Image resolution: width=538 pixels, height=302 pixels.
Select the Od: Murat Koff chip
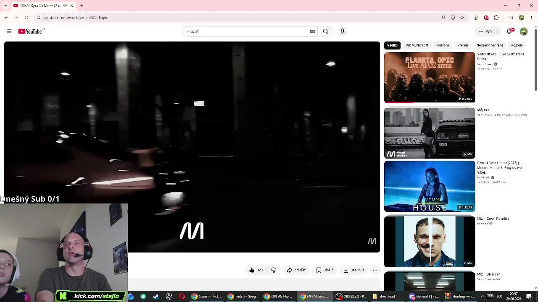[417, 45]
